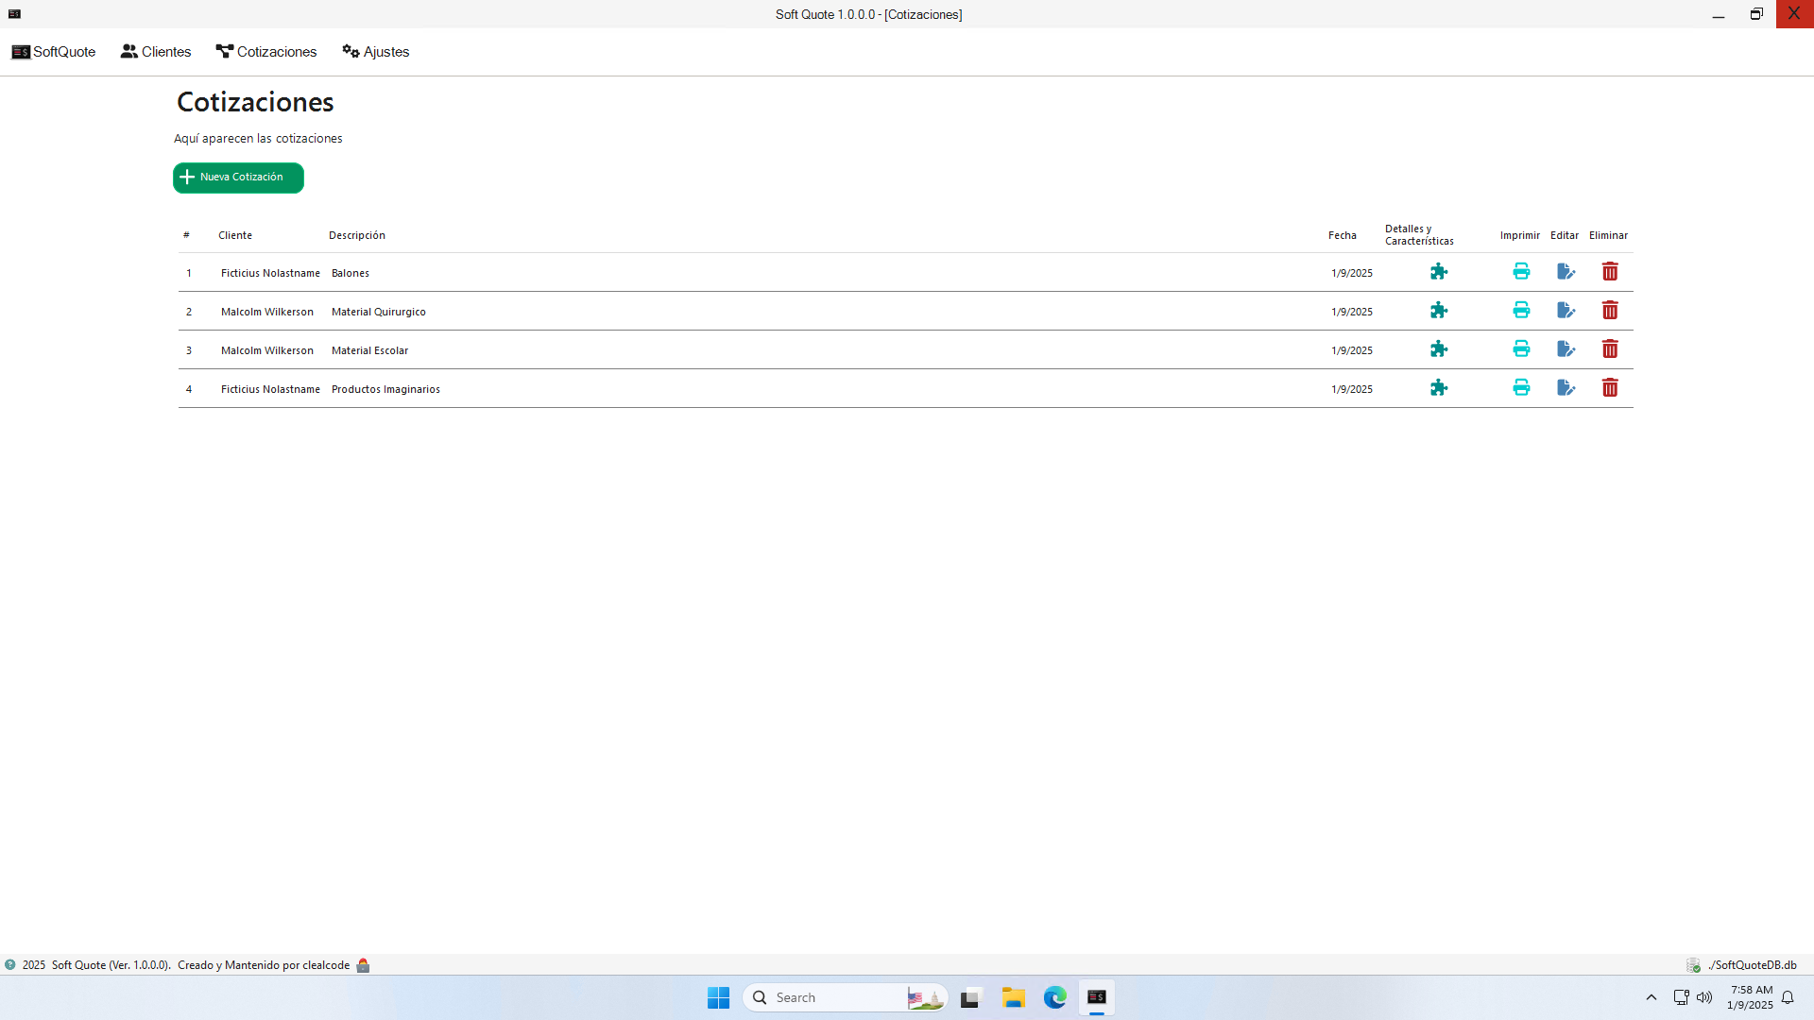Delete the Productos Imaginarios quotation
Screen dimensions: 1814x1020
[x=1610, y=388]
